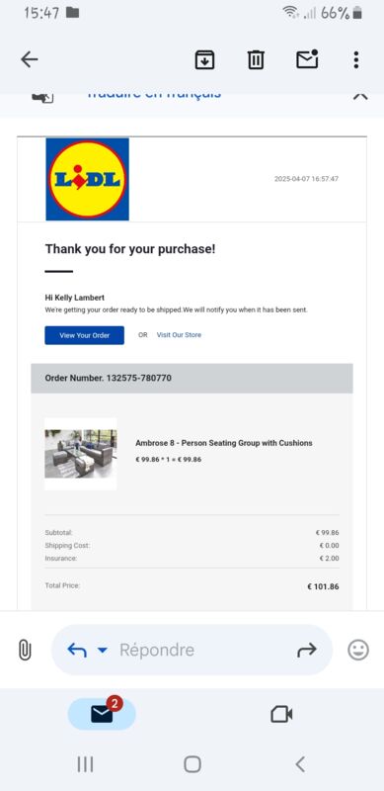Delete the email using trash icon

point(256,60)
